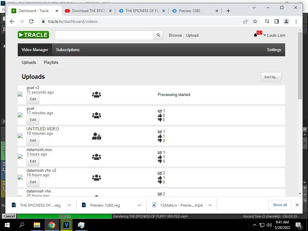Click the Upload link
This screenshot has width=308, height=231.
pyautogui.click(x=192, y=35)
